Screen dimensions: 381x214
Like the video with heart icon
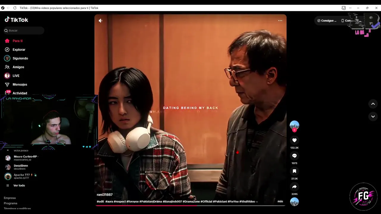pos(294,140)
